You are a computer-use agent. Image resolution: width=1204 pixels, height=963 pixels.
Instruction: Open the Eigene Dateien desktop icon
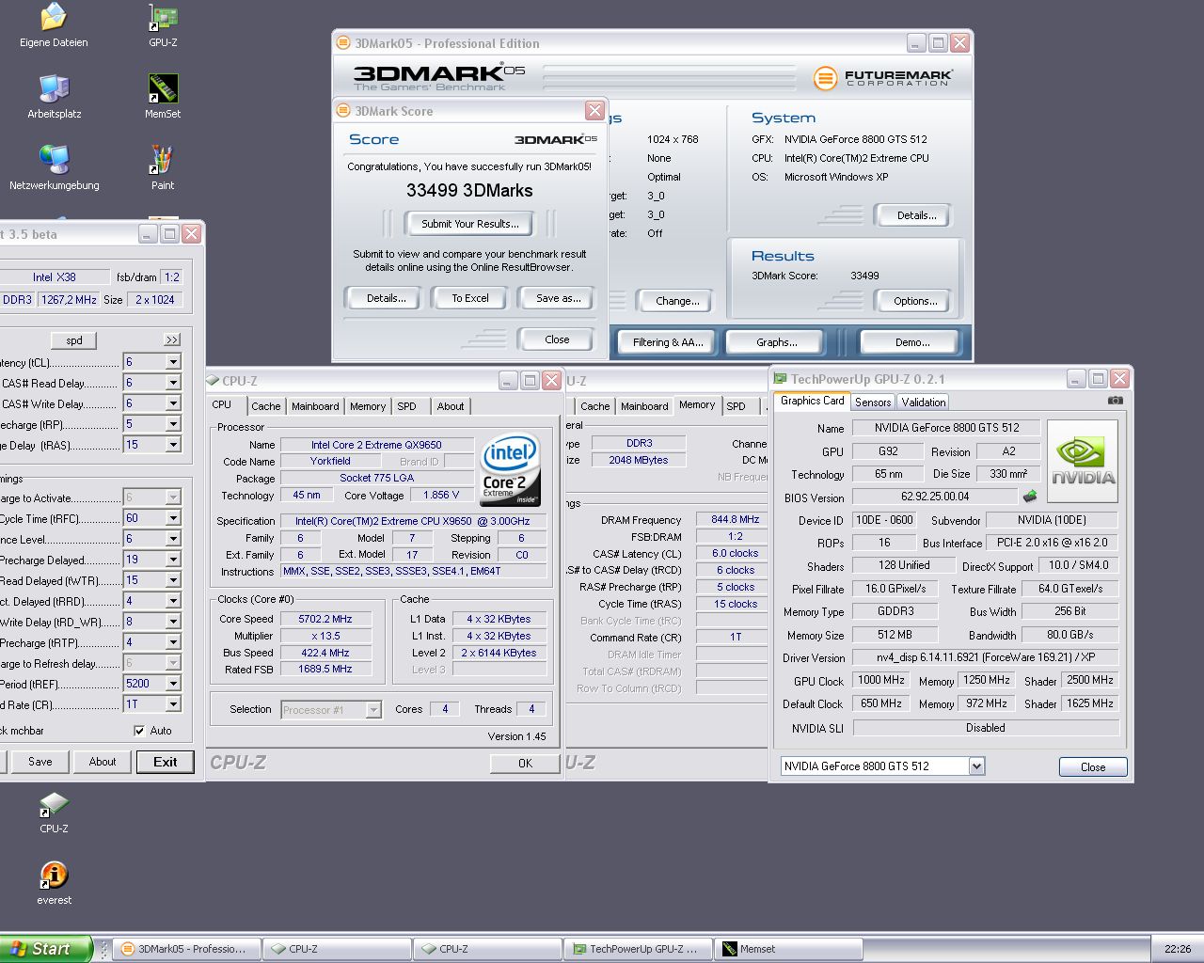pyautogui.click(x=54, y=25)
